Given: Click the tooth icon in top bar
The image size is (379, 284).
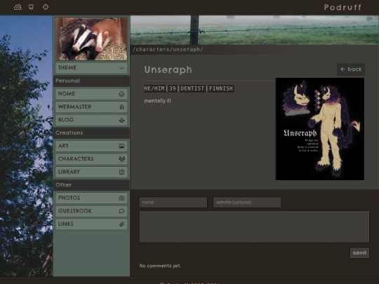Looking at the screenshot, I should (31, 7).
